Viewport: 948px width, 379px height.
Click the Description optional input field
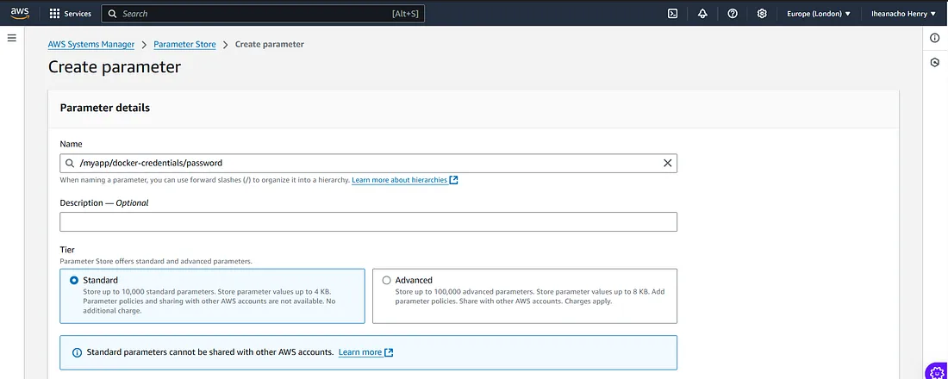coord(368,222)
